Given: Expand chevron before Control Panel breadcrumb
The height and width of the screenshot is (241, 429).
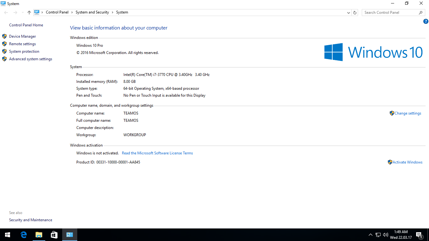Looking at the screenshot, I should coord(42,12).
